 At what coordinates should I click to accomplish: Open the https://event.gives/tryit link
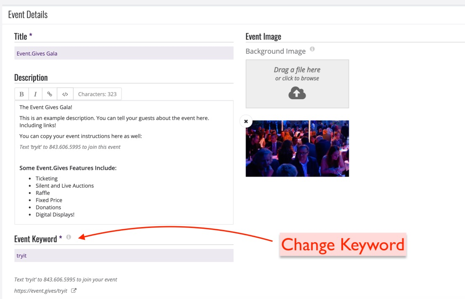coord(41,291)
